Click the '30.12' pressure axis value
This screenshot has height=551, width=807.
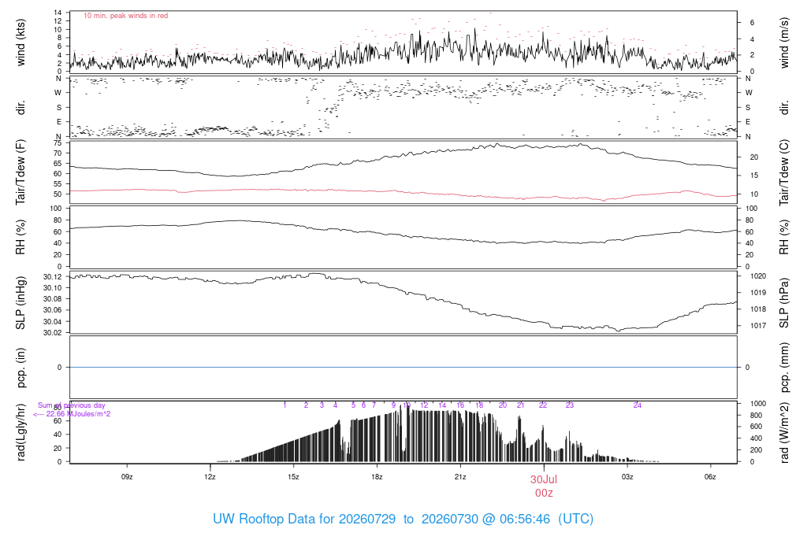[x=52, y=277]
